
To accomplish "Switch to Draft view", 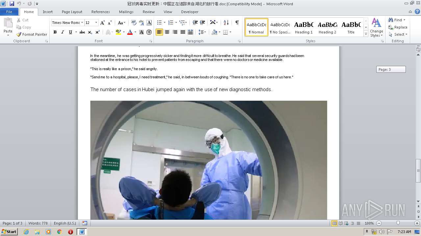I will click(358, 223).
